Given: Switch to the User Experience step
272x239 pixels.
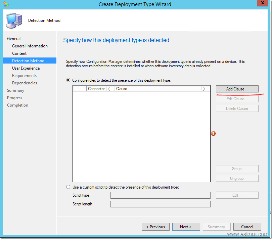Looking at the screenshot, I should (x=26, y=68).
